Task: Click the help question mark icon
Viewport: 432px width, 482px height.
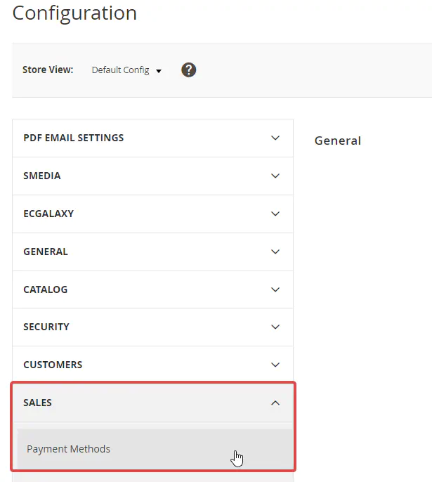Action: pyautogui.click(x=188, y=70)
